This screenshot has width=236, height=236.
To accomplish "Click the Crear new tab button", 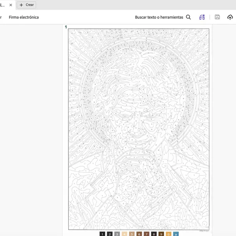I will [26, 5].
